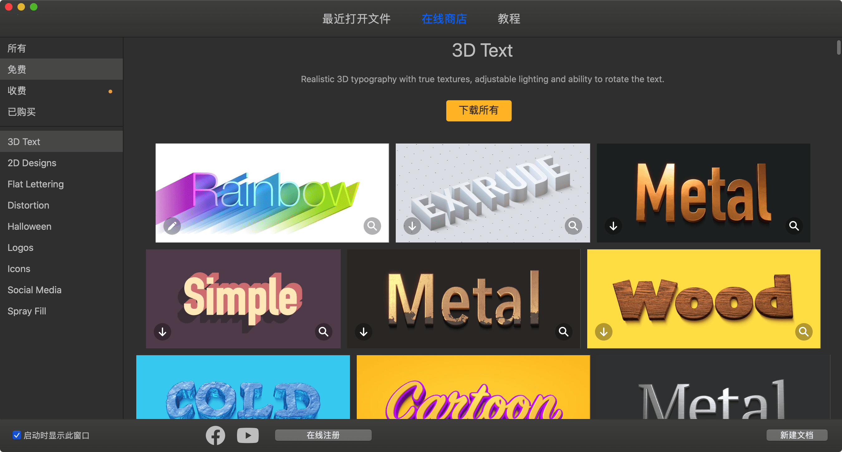Select the Logos category

pyautogui.click(x=61, y=247)
